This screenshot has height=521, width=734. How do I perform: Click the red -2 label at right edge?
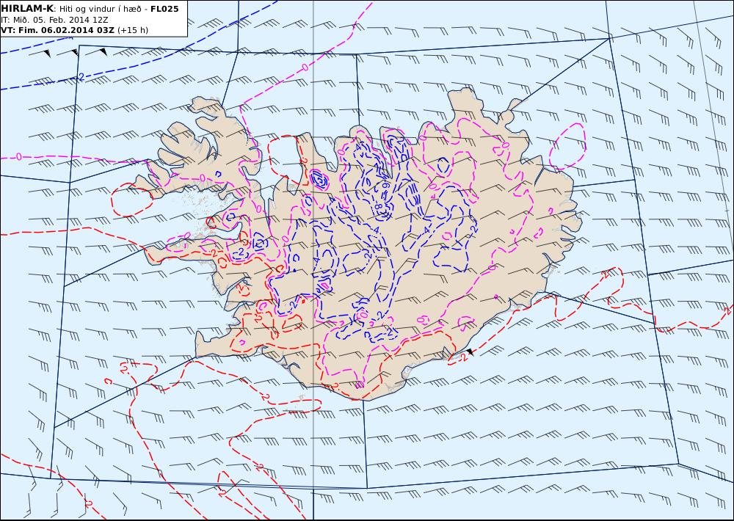(x=727, y=310)
